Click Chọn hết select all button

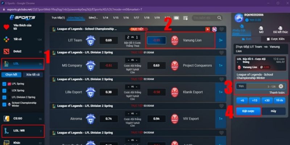pos(11,75)
